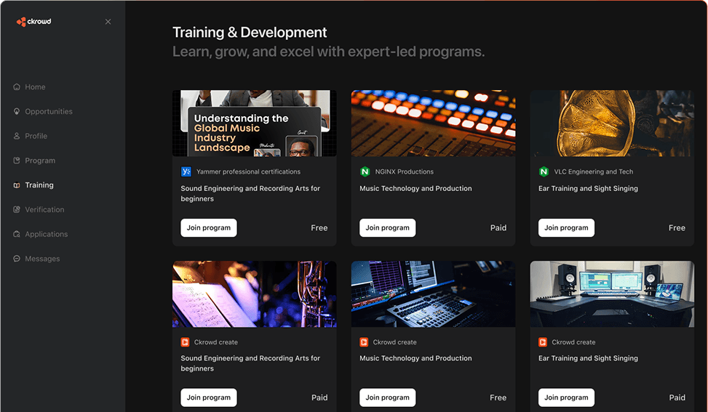Open the Global Music Industry Landscape thumbnail
Screen dimensions: 708x412
[x=254, y=123]
